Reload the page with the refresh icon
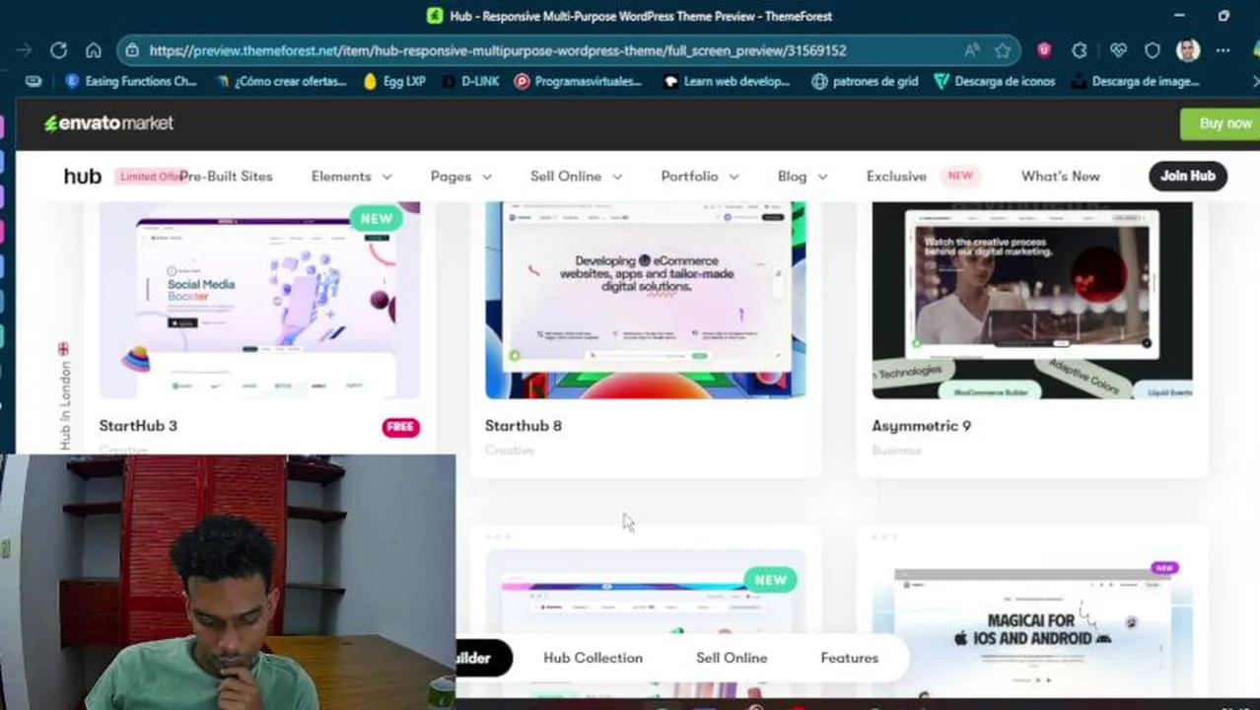Viewport: 1260px width, 710px height. tap(58, 50)
